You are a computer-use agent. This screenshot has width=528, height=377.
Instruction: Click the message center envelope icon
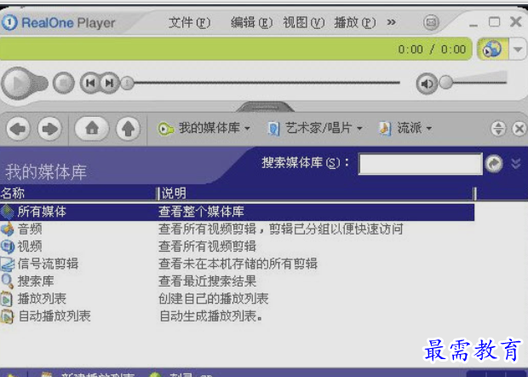[431, 22]
